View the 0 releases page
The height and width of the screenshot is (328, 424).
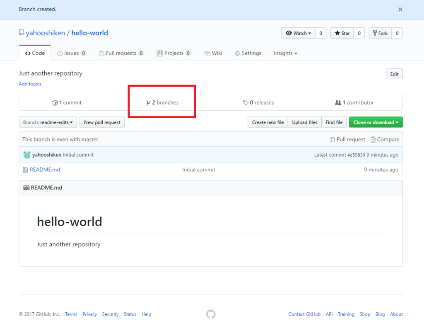click(258, 102)
